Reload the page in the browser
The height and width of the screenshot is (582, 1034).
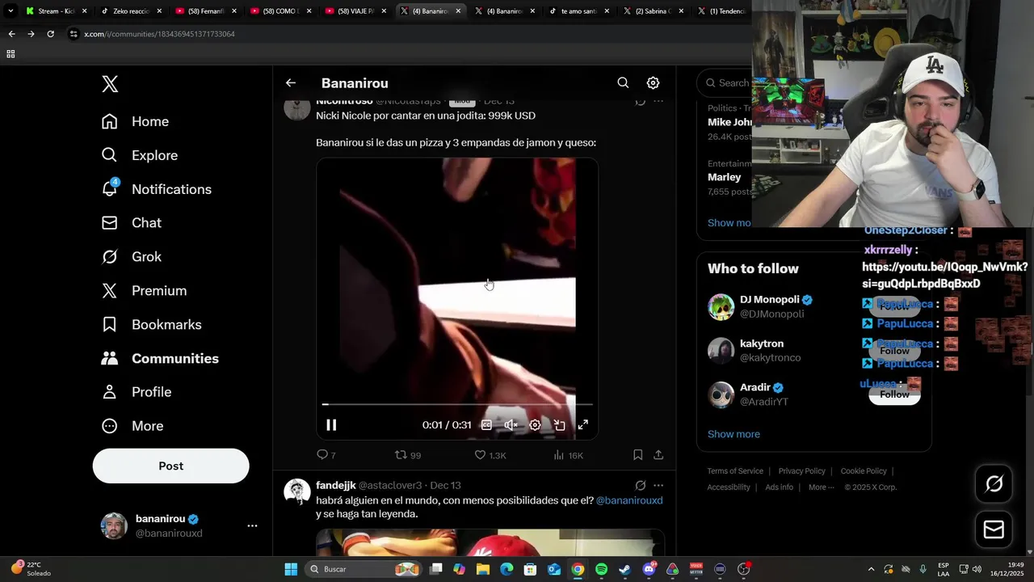click(x=50, y=34)
